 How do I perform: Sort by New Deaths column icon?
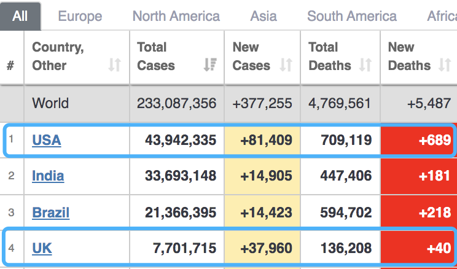pyautogui.click(x=445, y=65)
